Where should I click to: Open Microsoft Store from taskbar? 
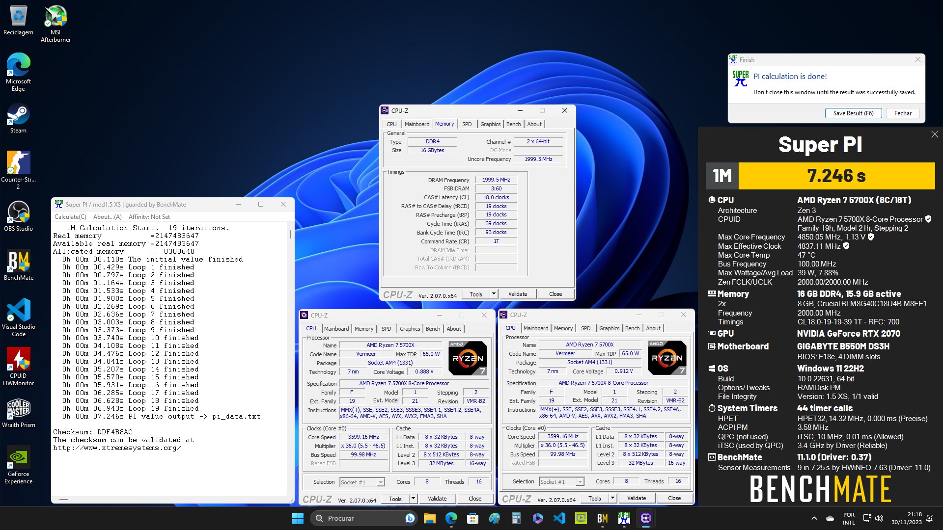point(472,518)
